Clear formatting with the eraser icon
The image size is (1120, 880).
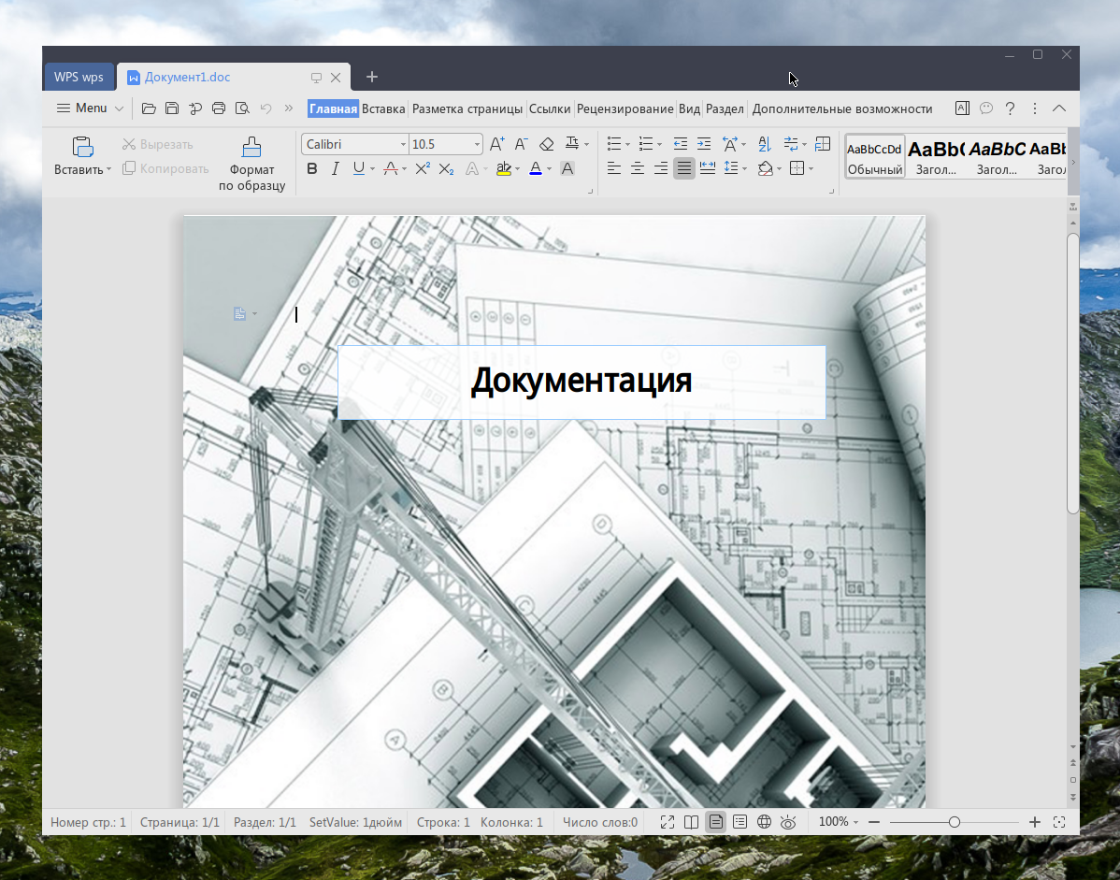click(x=547, y=144)
